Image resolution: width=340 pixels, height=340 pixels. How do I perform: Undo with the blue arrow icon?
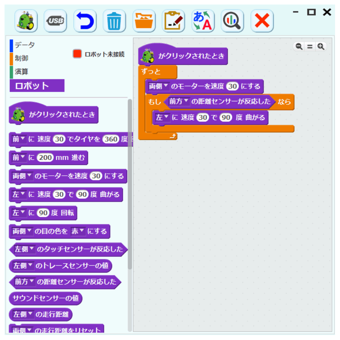(x=85, y=21)
